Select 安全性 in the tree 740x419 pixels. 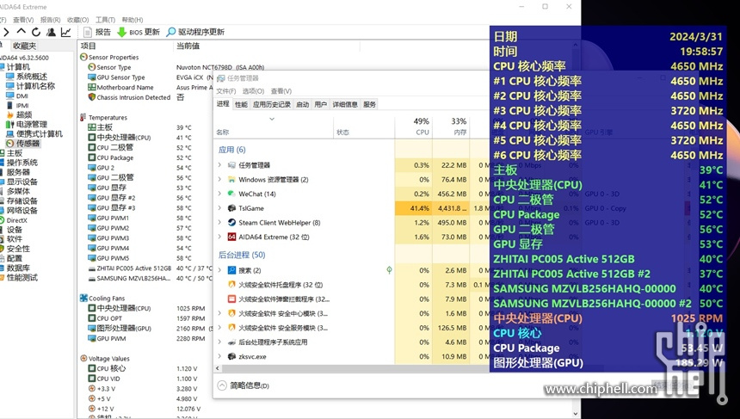[x=18, y=249]
